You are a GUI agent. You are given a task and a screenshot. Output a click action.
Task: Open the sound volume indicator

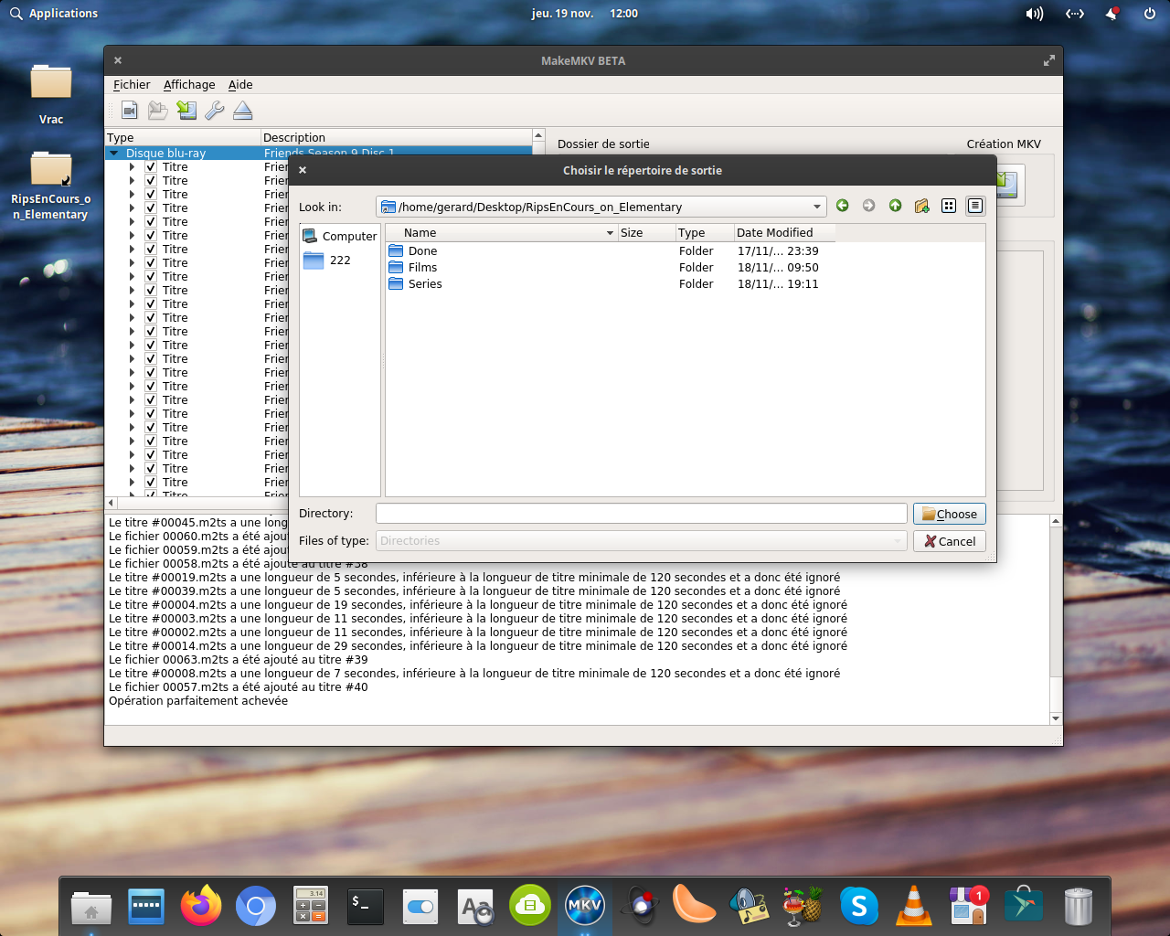[1035, 14]
